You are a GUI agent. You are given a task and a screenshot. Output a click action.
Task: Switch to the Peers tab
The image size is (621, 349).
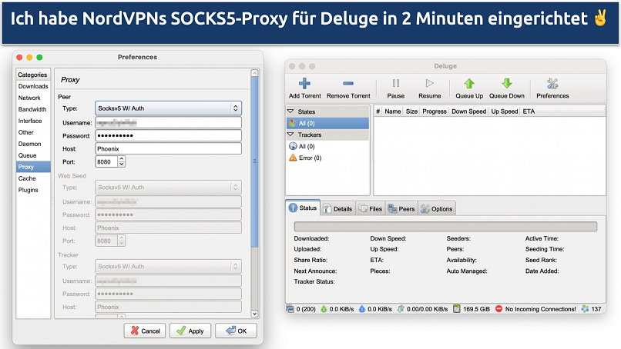[x=401, y=208]
